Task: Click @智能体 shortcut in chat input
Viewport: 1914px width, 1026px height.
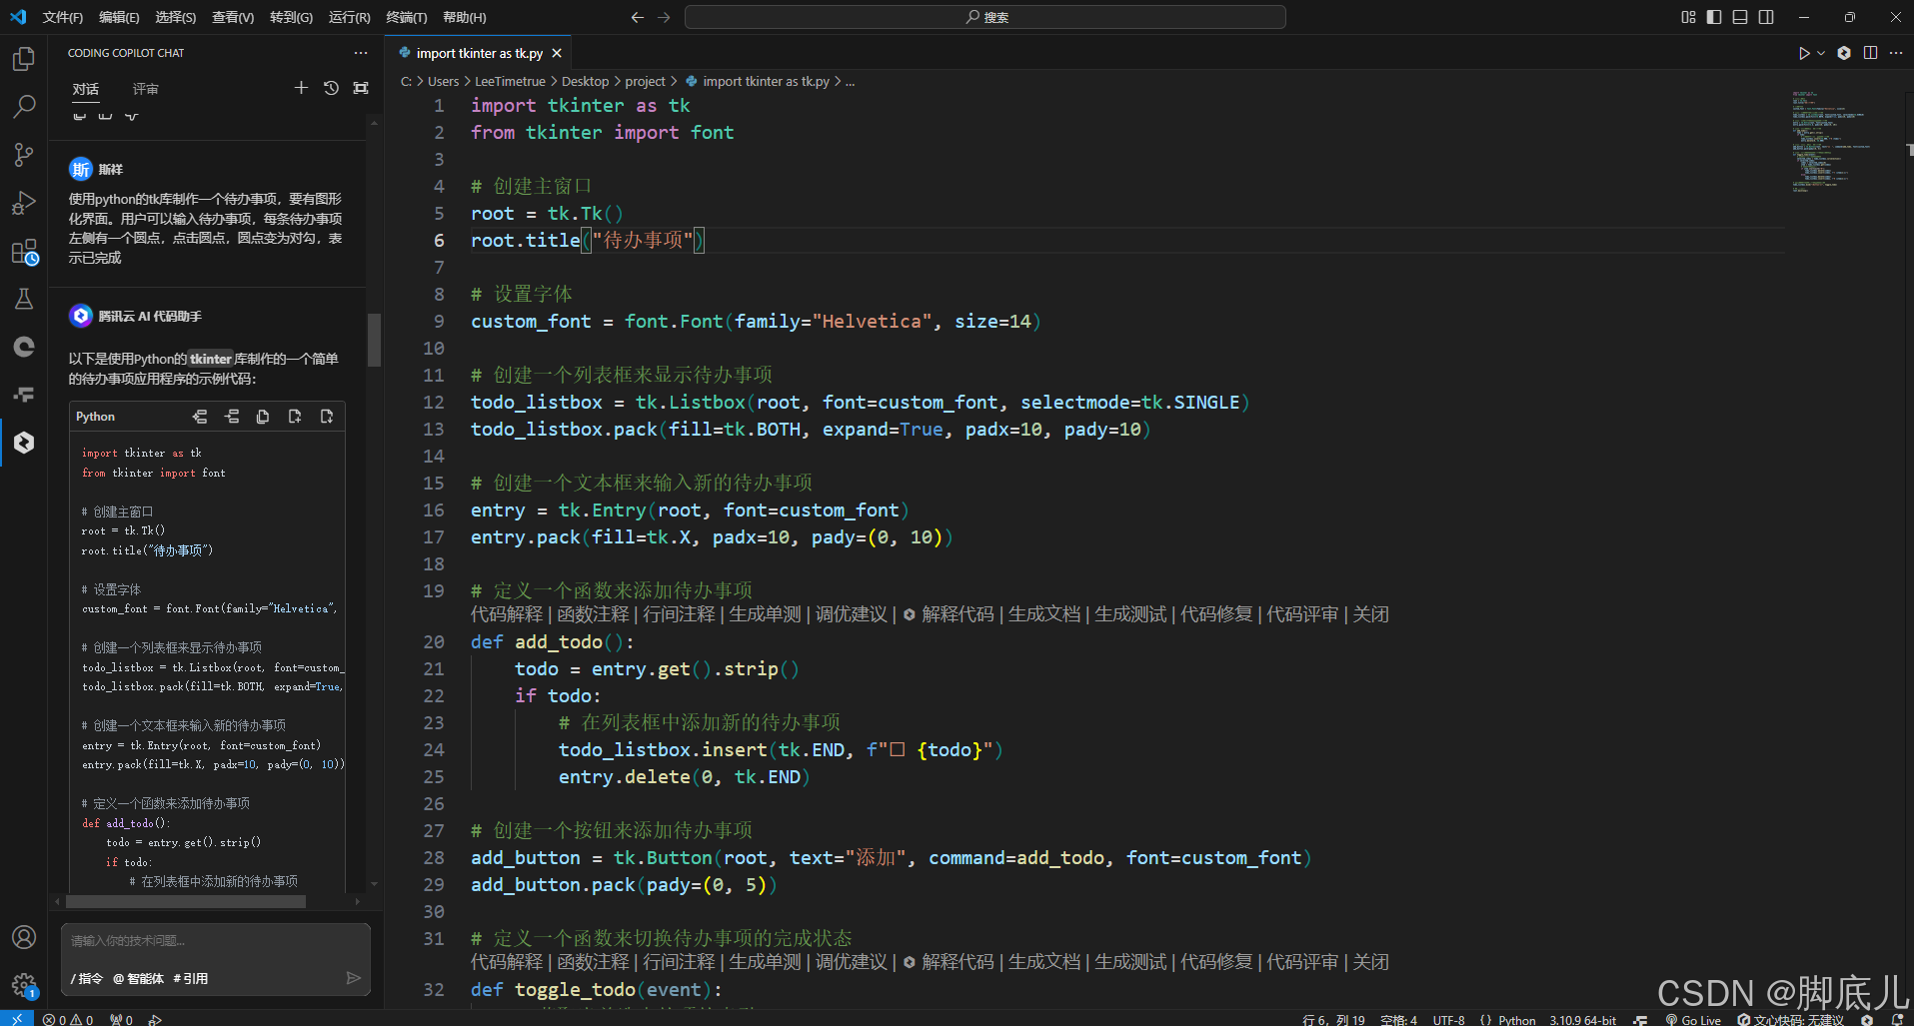Action: pos(138,978)
